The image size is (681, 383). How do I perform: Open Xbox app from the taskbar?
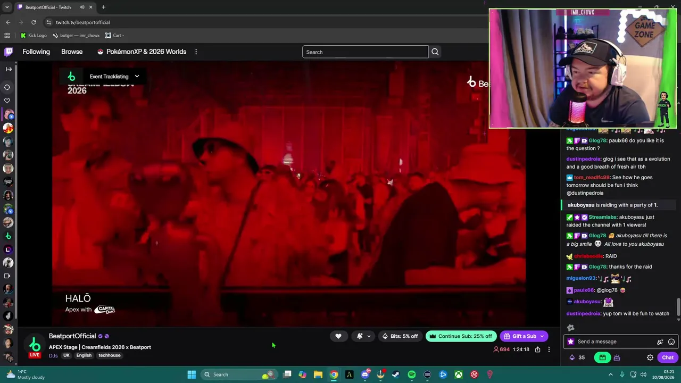[459, 374]
